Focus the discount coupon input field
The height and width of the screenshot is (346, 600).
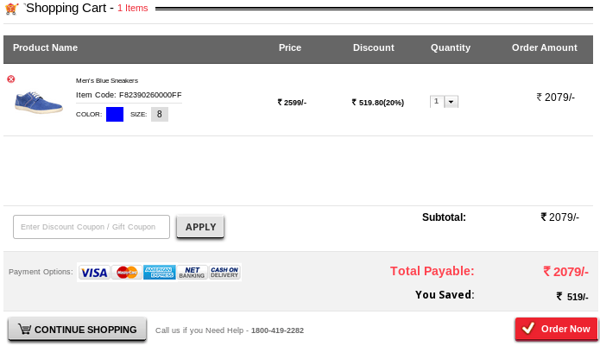92,227
